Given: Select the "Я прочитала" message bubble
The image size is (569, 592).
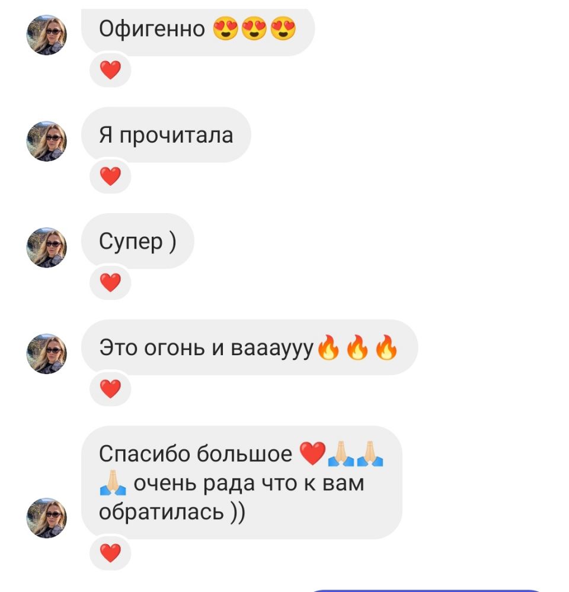Looking at the screenshot, I should point(166,135).
